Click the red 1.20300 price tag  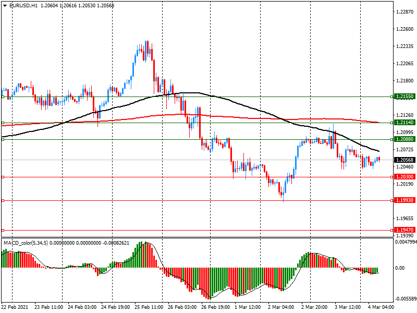[404, 177]
